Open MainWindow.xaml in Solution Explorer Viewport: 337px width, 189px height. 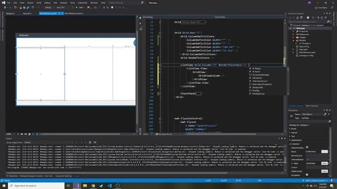click(x=307, y=52)
